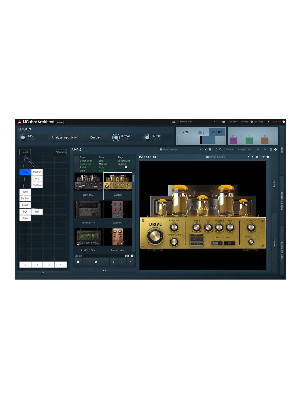Screen dimensions: 301x398
Task: Select the blue Amp module
Action: (25, 172)
